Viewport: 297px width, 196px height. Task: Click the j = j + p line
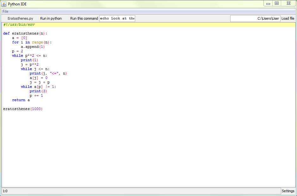tap(40, 82)
